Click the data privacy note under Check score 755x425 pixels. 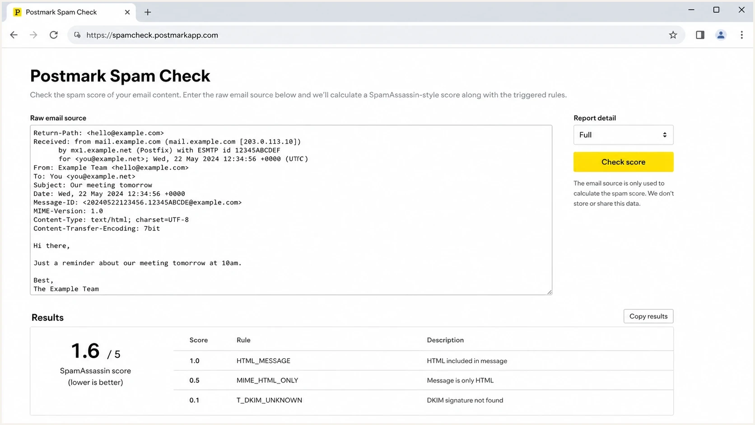pyautogui.click(x=624, y=193)
